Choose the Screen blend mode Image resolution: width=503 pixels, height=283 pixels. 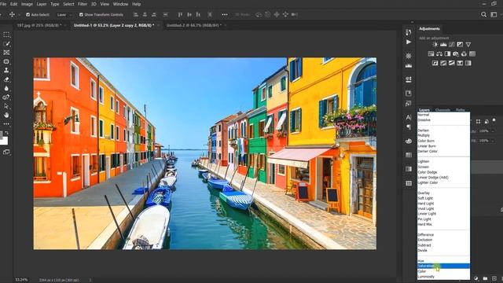[x=443, y=167]
